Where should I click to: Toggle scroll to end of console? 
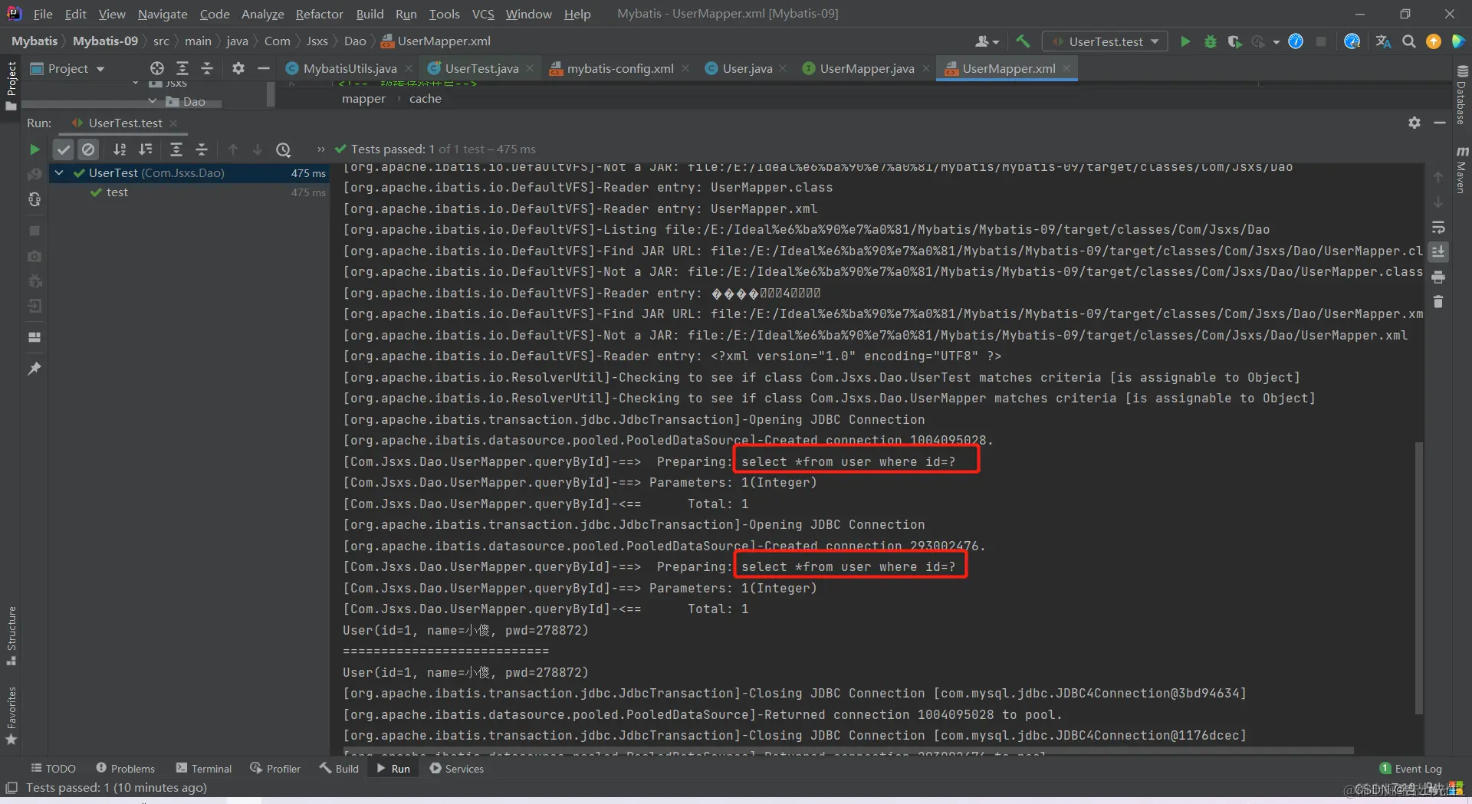click(x=1438, y=251)
